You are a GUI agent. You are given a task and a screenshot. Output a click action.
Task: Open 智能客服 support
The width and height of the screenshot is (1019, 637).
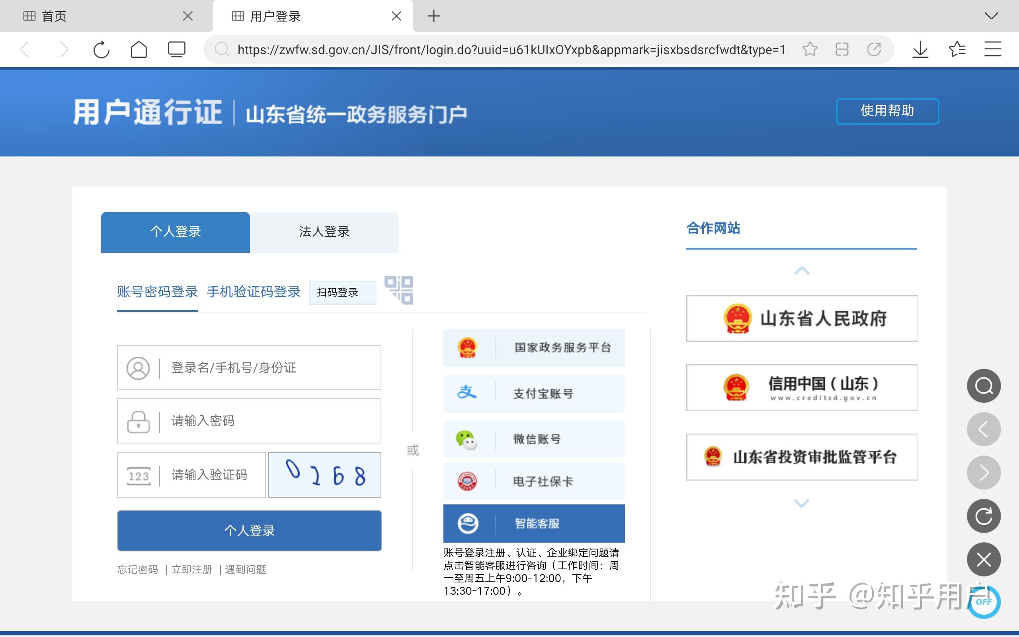click(x=534, y=524)
